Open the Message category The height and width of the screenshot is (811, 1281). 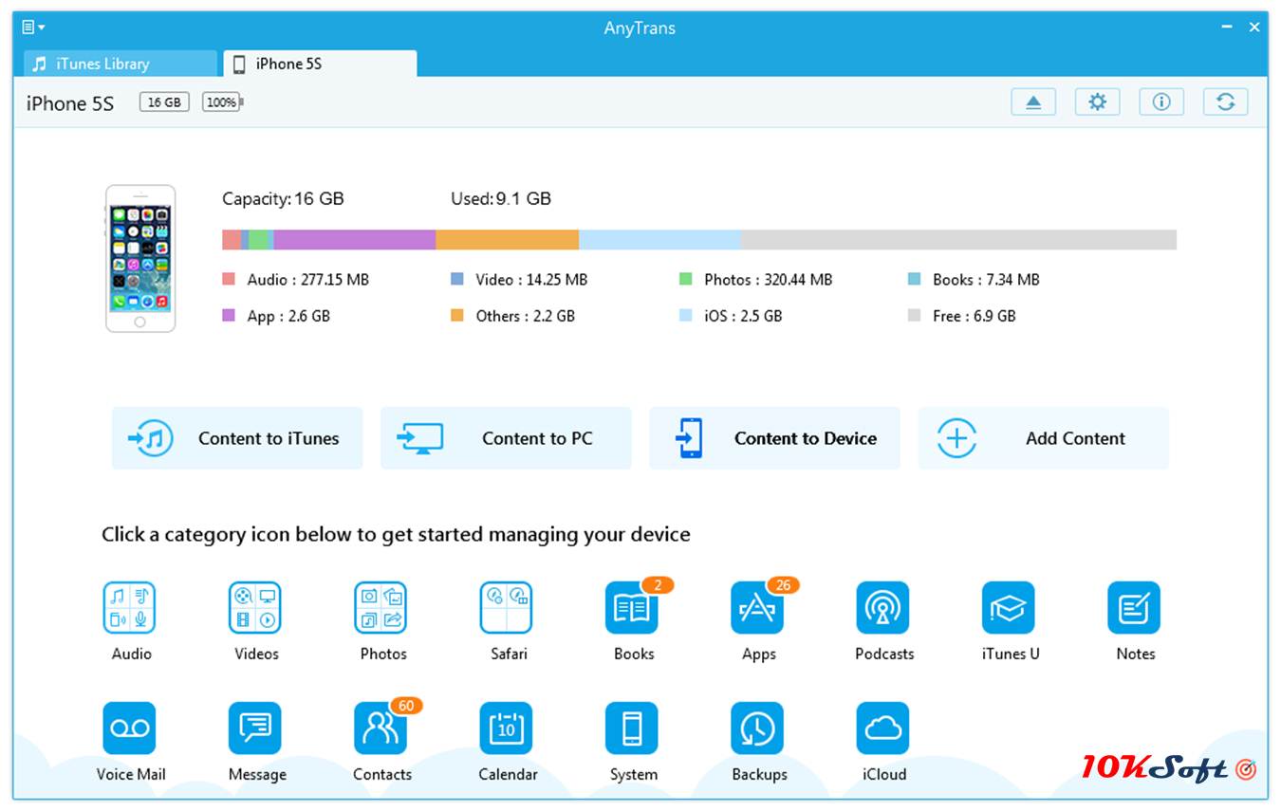click(x=256, y=728)
